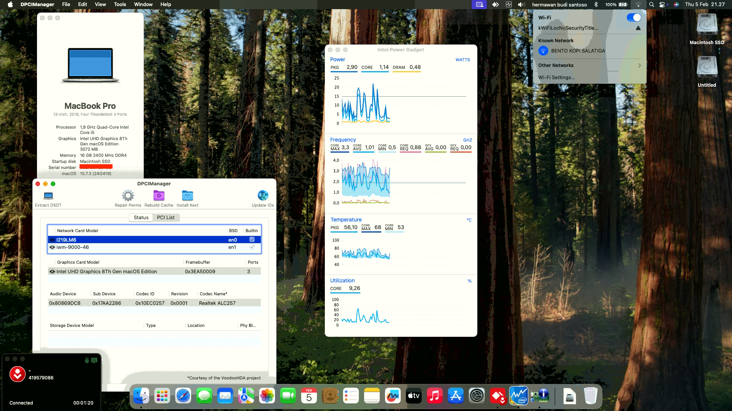Click eye icon beside I219LM6
The width and height of the screenshot is (732, 411).
coord(52,240)
